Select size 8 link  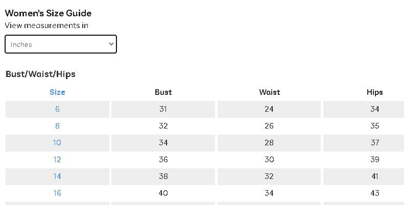pos(57,126)
